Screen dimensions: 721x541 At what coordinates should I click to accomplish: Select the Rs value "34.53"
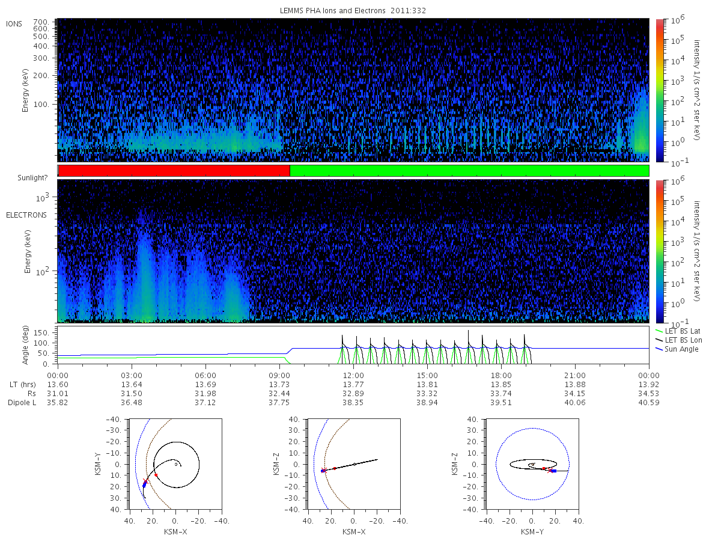[649, 393]
